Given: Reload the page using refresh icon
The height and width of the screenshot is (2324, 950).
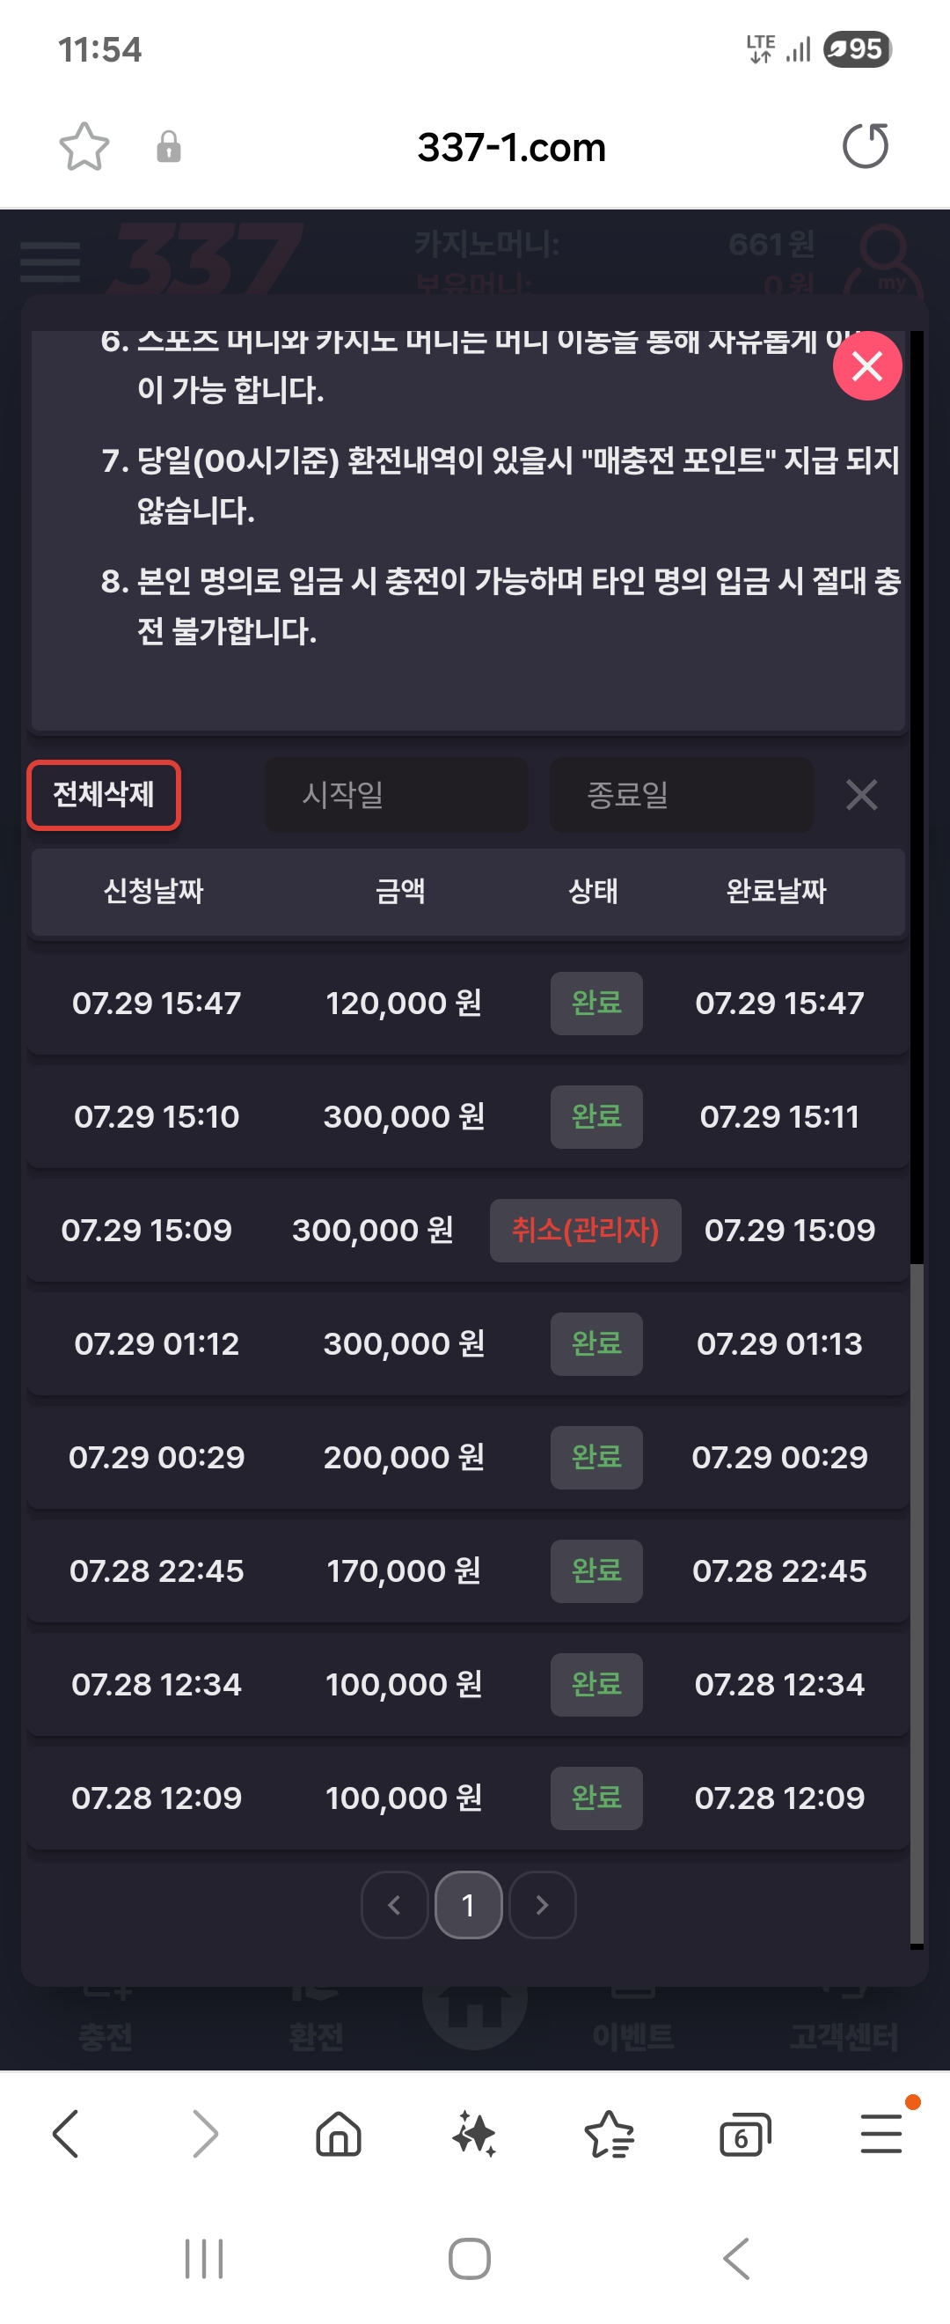Looking at the screenshot, I should 866,146.
